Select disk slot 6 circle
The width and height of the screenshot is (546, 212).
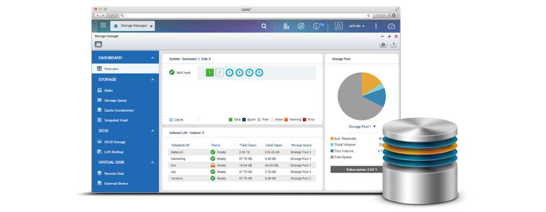259,73
